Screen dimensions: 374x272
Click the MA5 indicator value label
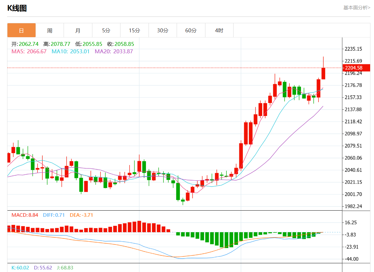click(x=29, y=51)
